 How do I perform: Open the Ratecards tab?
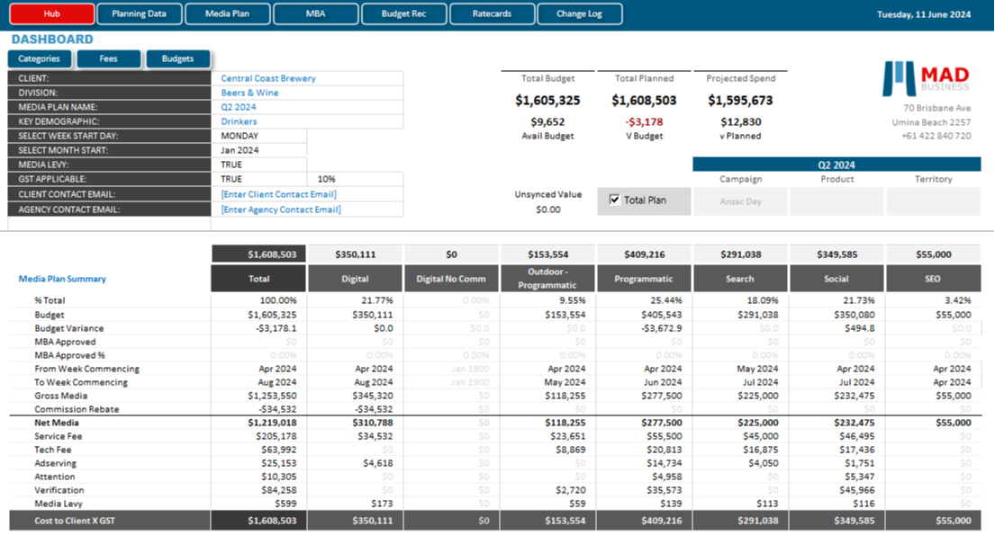click(491, 13)
